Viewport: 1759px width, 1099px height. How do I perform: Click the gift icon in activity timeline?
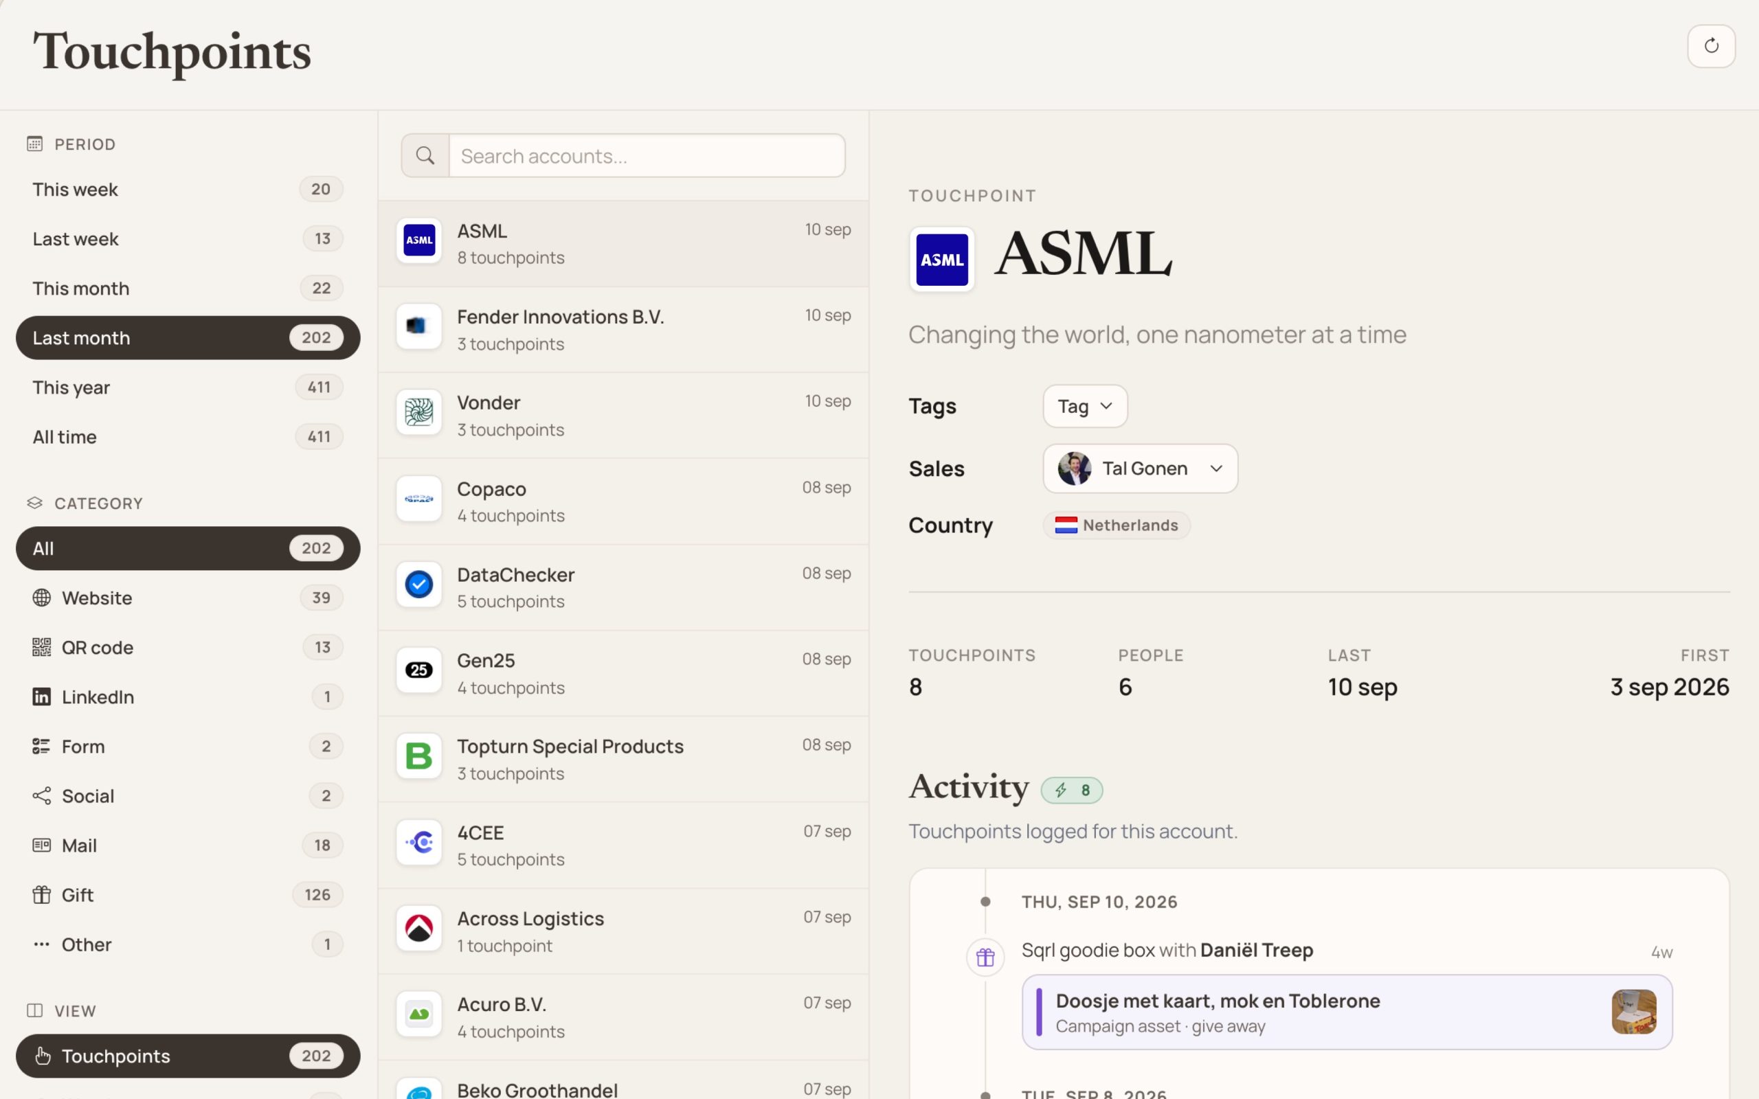985,958
